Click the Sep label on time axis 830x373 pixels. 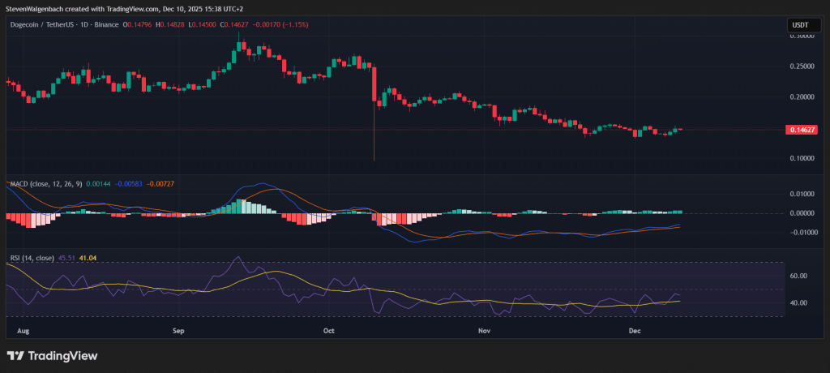pos(178,331)
